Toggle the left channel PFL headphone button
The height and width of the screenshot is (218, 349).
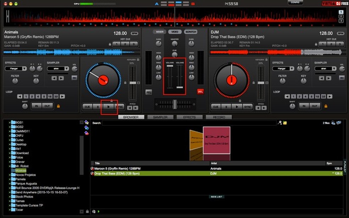point(149,92)
